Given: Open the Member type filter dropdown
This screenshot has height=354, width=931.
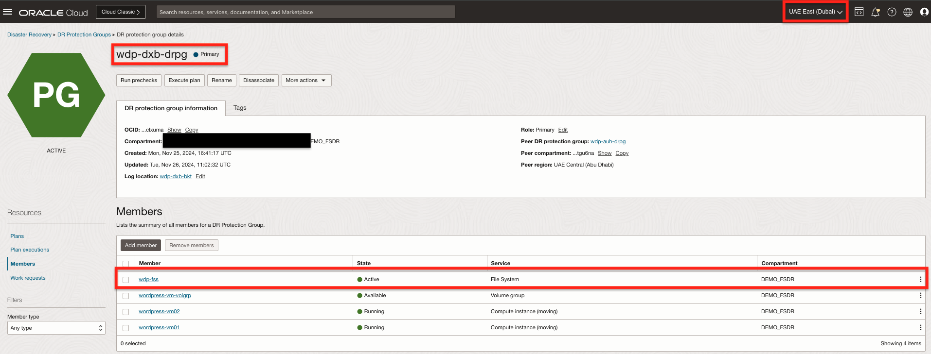Looking at the screenshot, I should (x=56, y=328).
